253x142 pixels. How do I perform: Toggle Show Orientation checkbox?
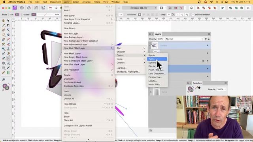193,15
